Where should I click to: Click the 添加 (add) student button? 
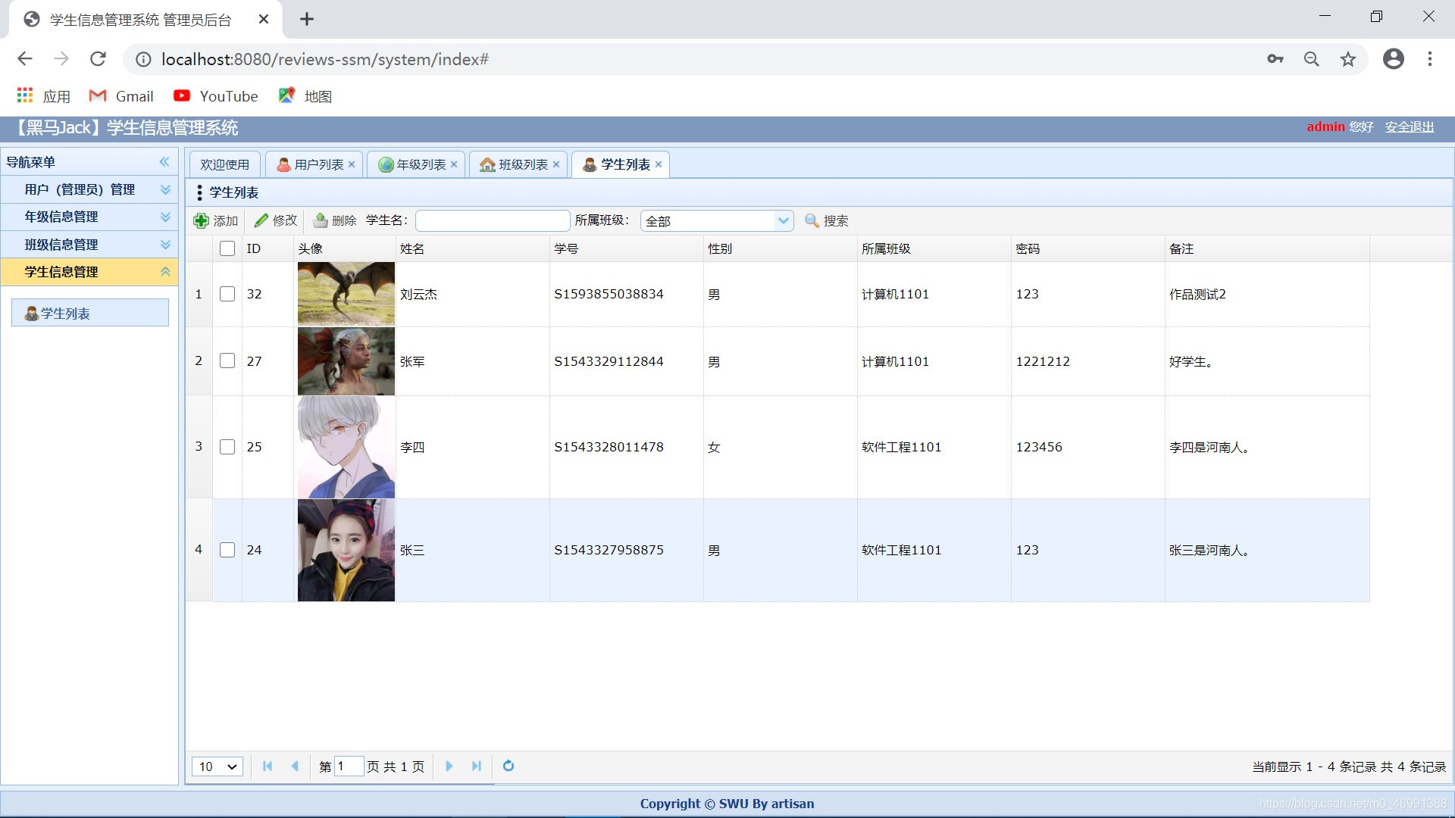point(217,220)
